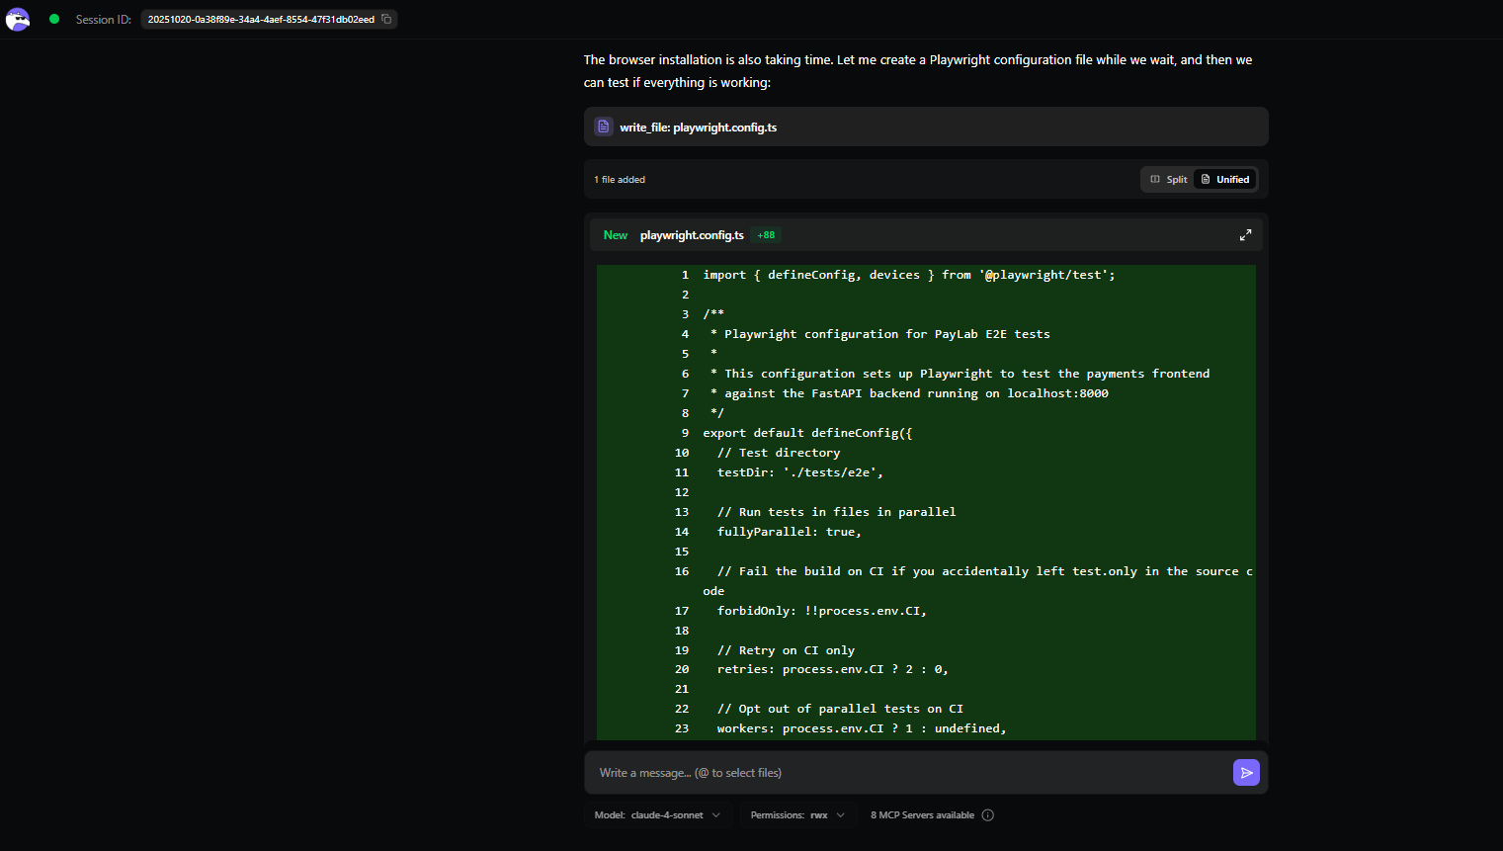Viewport: 1503px width, 851px height.
Task: Open the Model claude-4-sonnet dropdown
Action: pyautogui.click(x=658, y=815)
